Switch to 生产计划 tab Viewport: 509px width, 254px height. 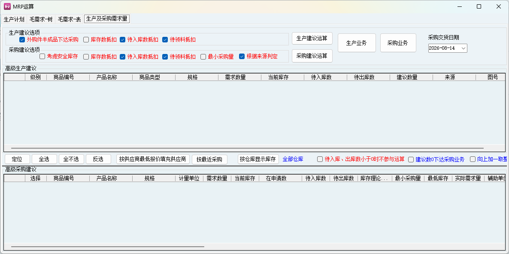coord(14,19)
